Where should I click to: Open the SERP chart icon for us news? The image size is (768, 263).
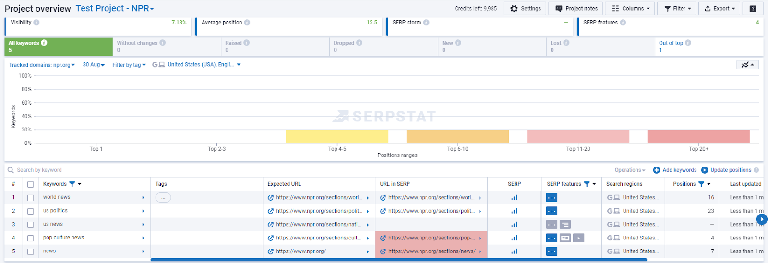point(514,224)
